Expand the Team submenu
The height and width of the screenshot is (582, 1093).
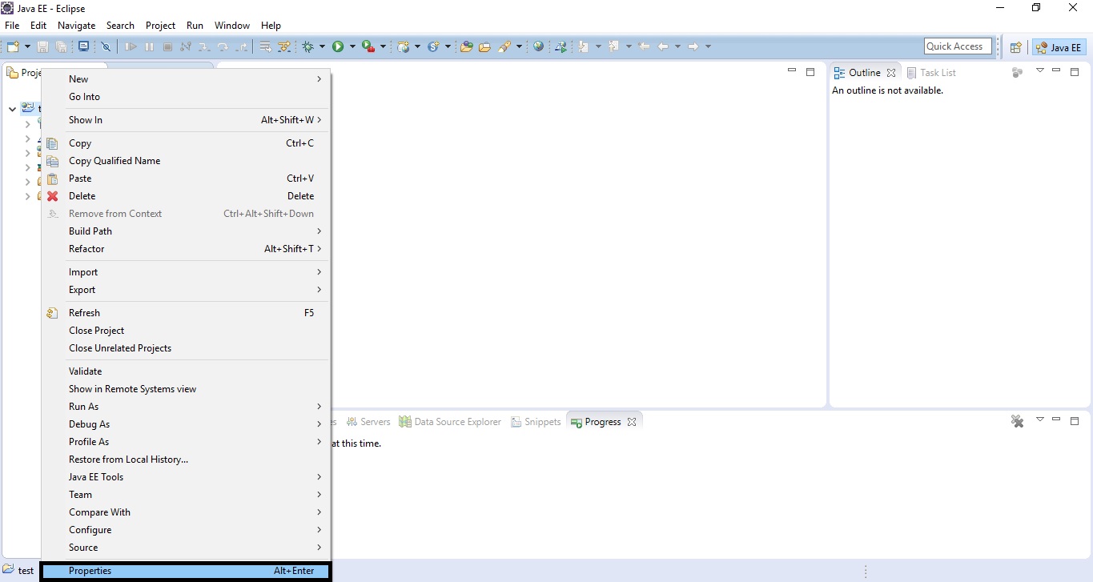pyautogui.click(x=186, y=495)
